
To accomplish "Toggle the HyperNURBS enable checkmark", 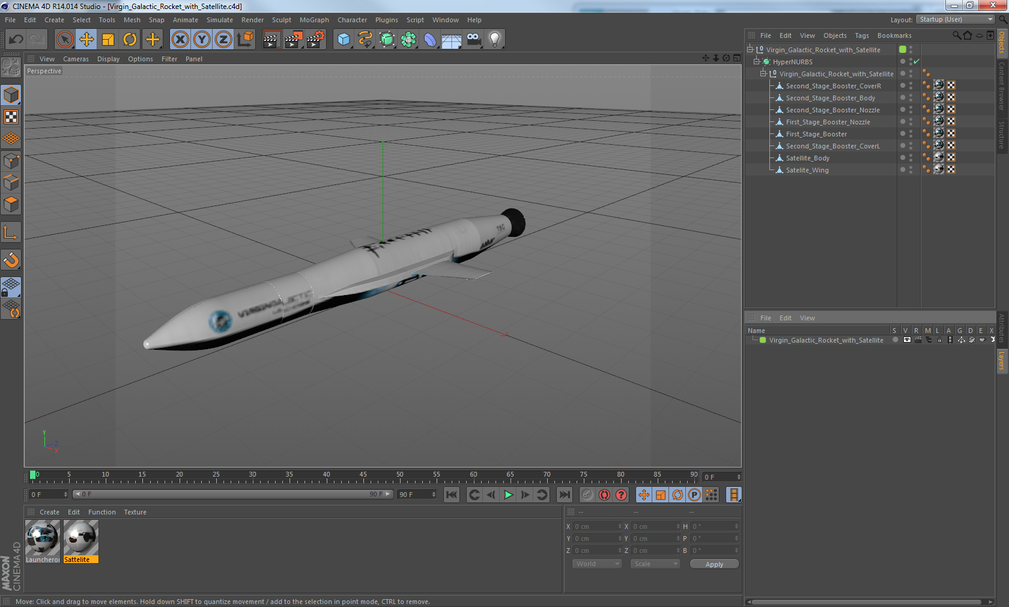I will pos(917,61).
